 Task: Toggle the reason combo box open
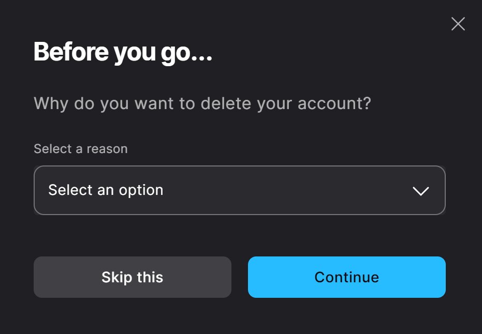point(239,190)
